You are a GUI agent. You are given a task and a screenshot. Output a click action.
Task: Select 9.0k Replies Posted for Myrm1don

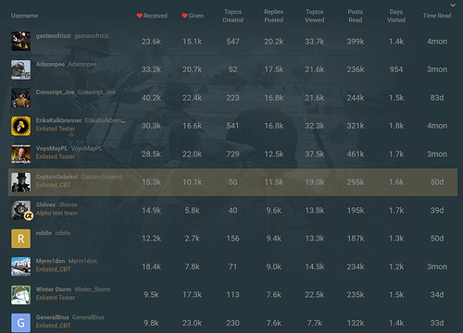click(273, 266)
